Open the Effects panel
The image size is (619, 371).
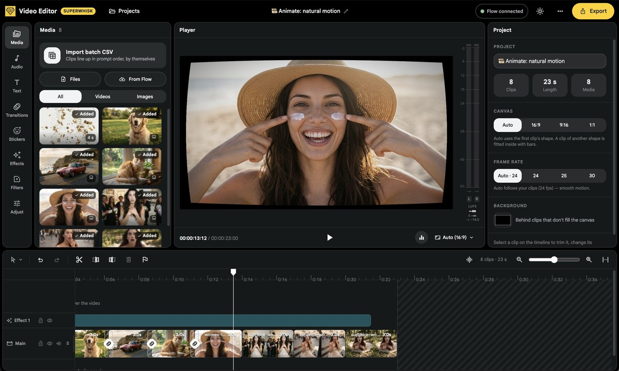(x=17, y=158)
